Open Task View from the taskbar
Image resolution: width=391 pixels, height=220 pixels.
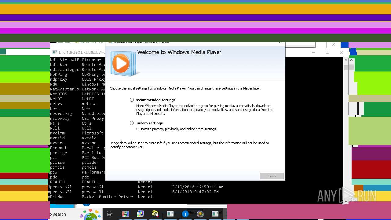[110, 214]
